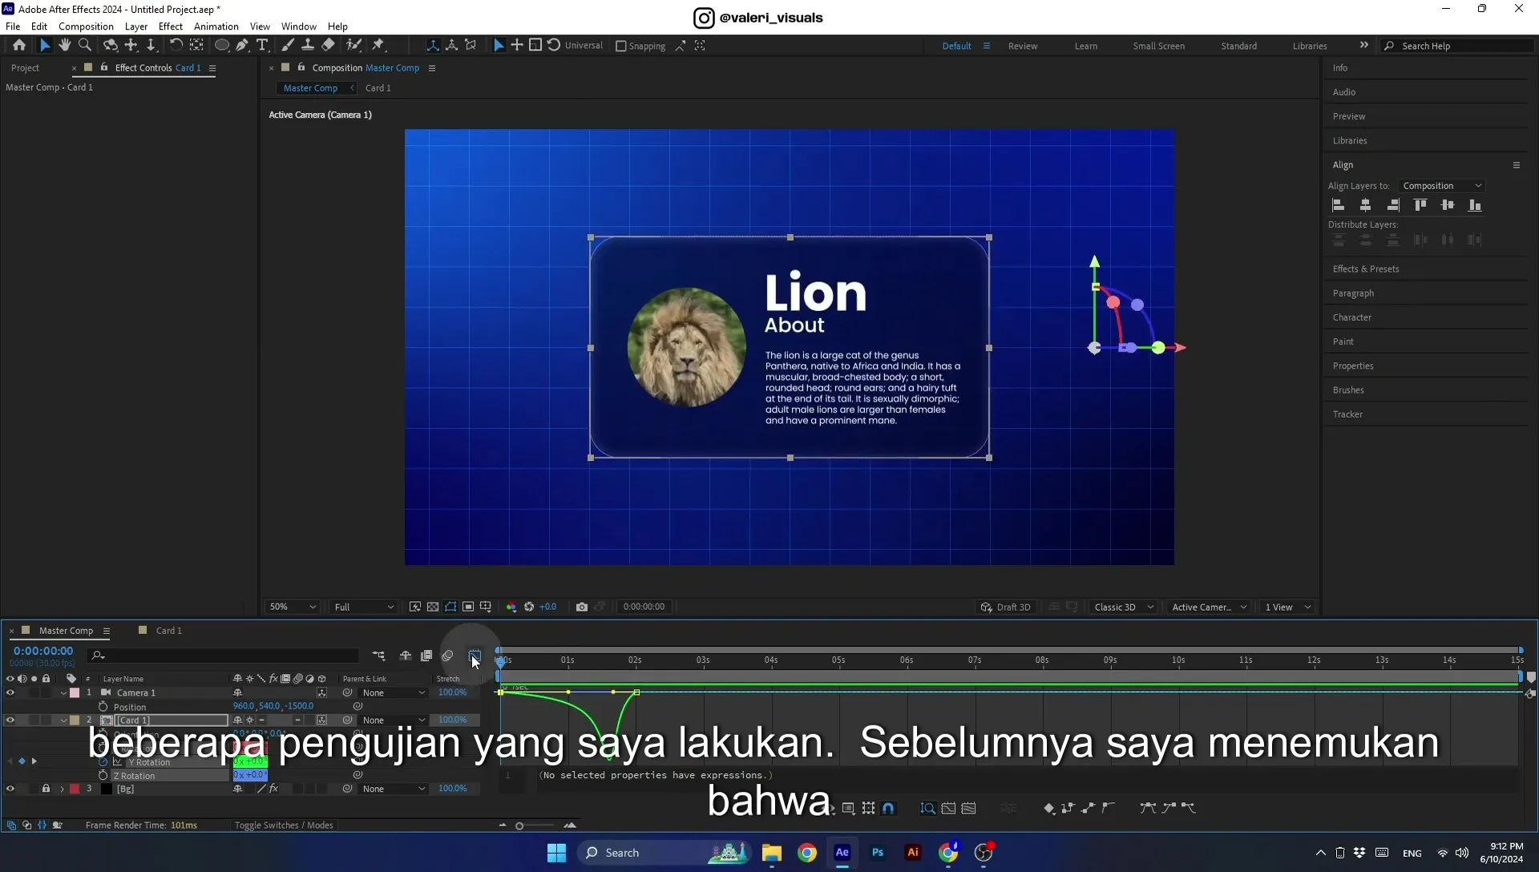Select the Zoom tool

85,46
